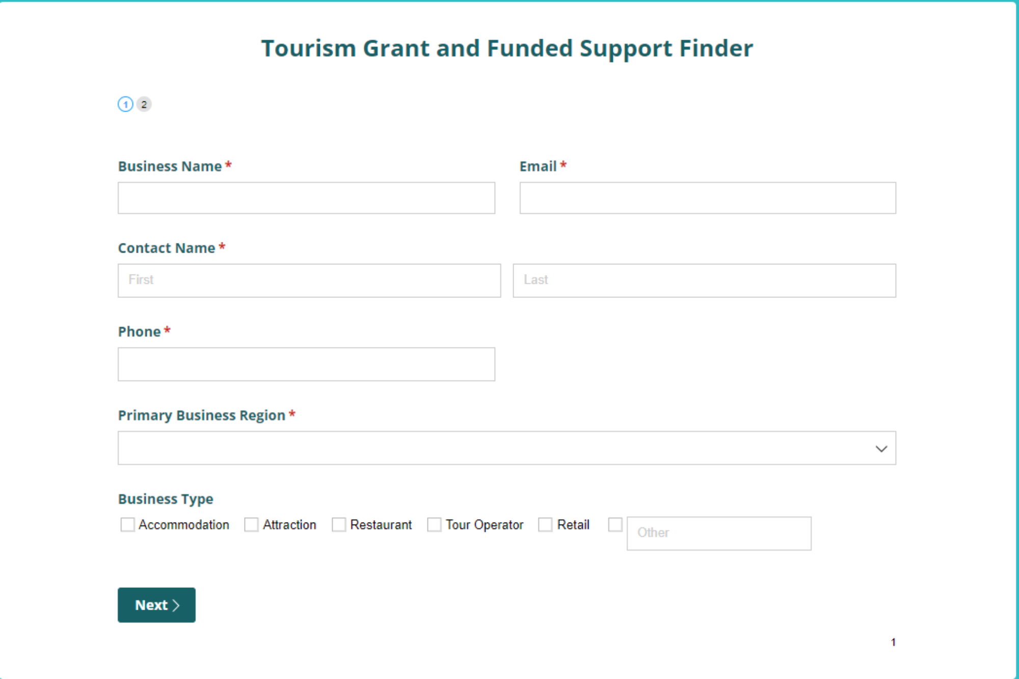Click the Contact Name label
Screen dimensions: 1019x679
click(x=167, y=248)
